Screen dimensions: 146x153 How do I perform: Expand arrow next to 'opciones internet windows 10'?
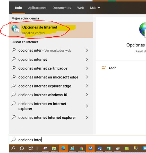point(87,95)
